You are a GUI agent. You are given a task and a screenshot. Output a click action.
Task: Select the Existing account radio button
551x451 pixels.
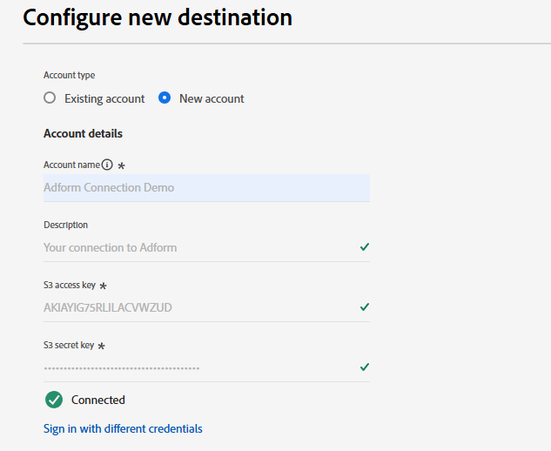tap(50, 98)
